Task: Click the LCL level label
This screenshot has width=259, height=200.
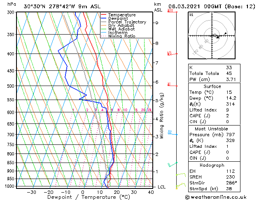Action: pyautogui.click(x=161, y=187)
